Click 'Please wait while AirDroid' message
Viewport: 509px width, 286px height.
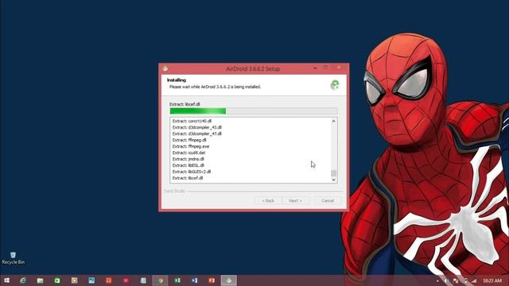click(x=215, y=87)
